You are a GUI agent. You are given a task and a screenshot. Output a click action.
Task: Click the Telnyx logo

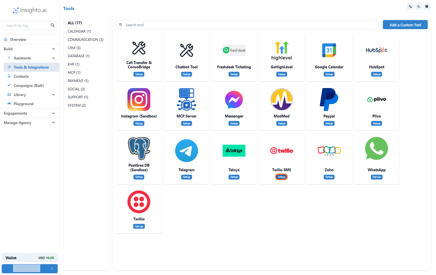[x=234, y=151]
